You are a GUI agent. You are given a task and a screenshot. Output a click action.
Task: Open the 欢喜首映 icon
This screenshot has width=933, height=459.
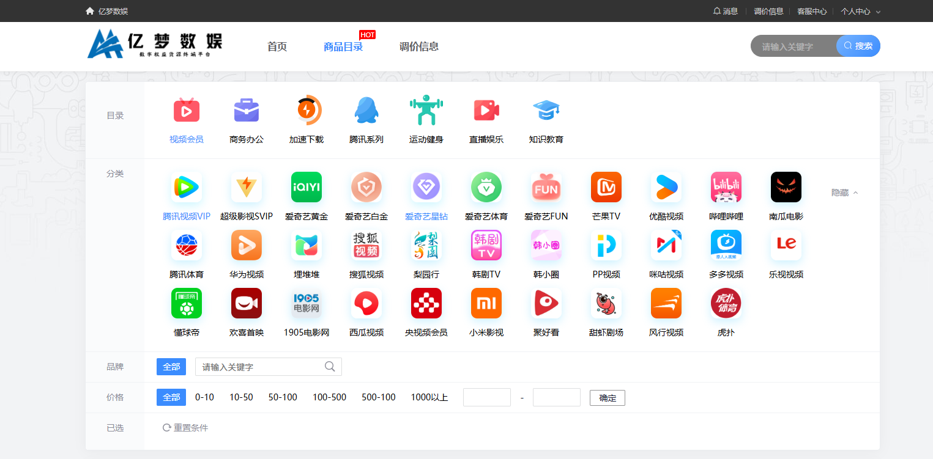[x=247, y=303]
